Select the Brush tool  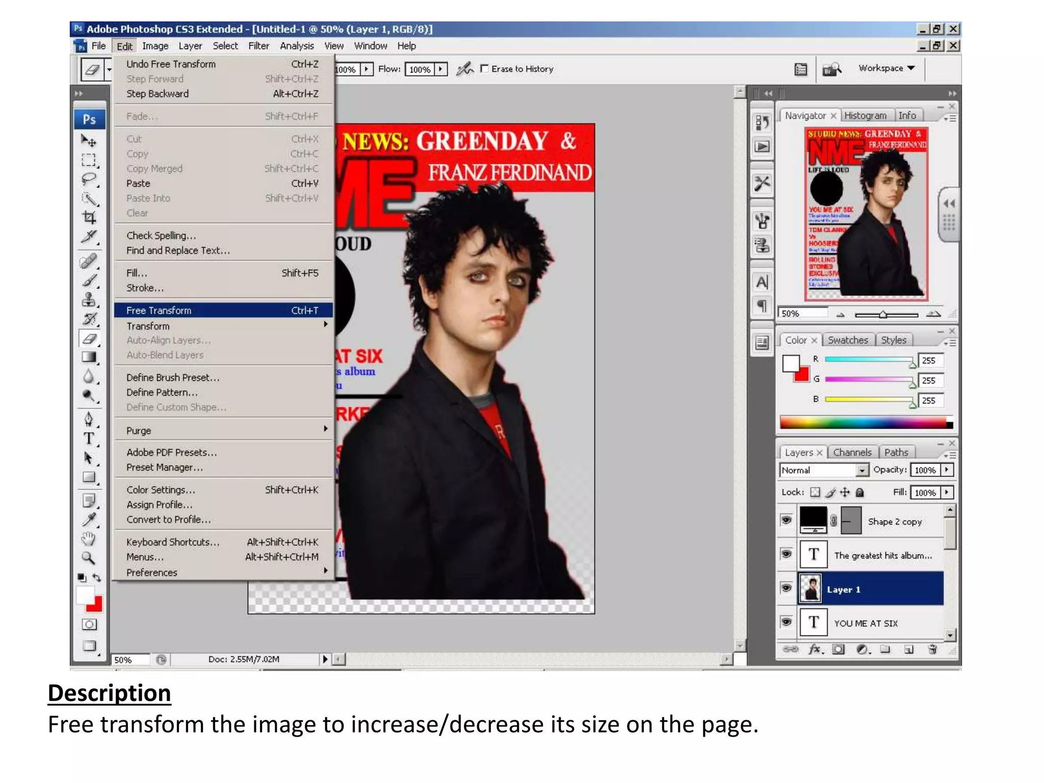89,281
